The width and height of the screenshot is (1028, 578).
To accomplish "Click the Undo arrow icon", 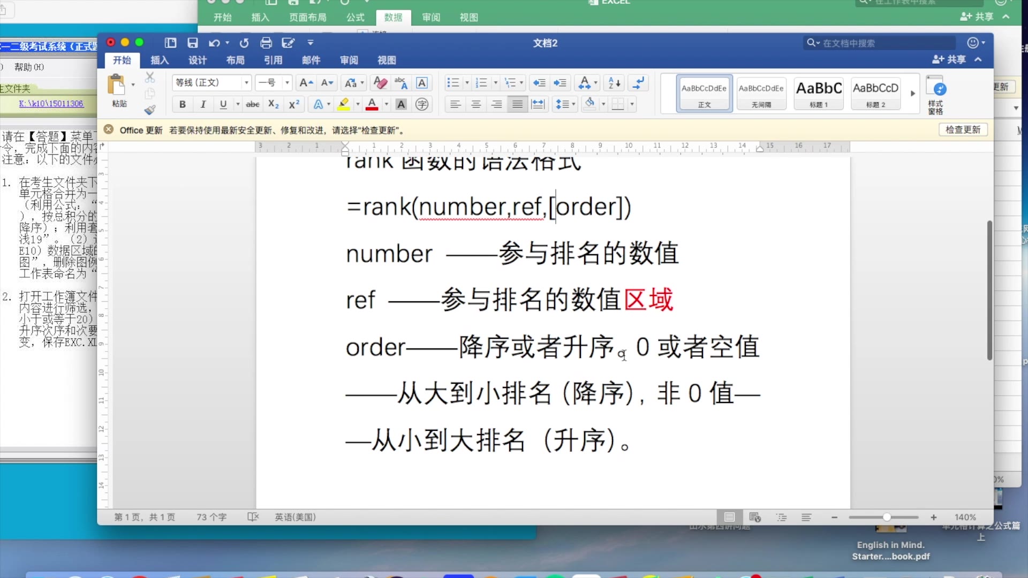I will [214, 43].
